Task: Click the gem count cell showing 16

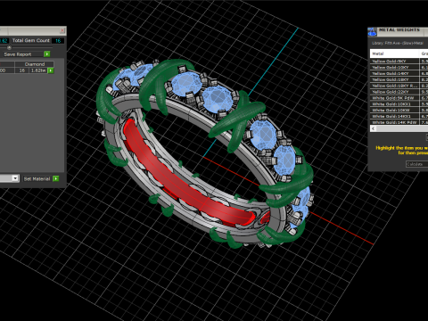Action: click(x=22, y=70)
